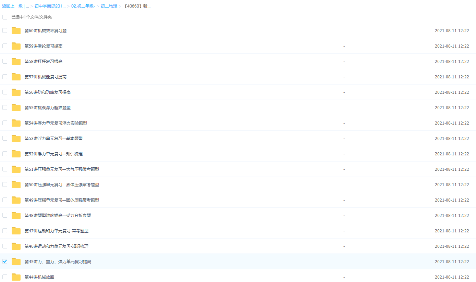The width and height of the screenshot is (476, 282).
Task: Click folder icon of 第60讲机械效率复习题
Action: (x=16, y=31)
